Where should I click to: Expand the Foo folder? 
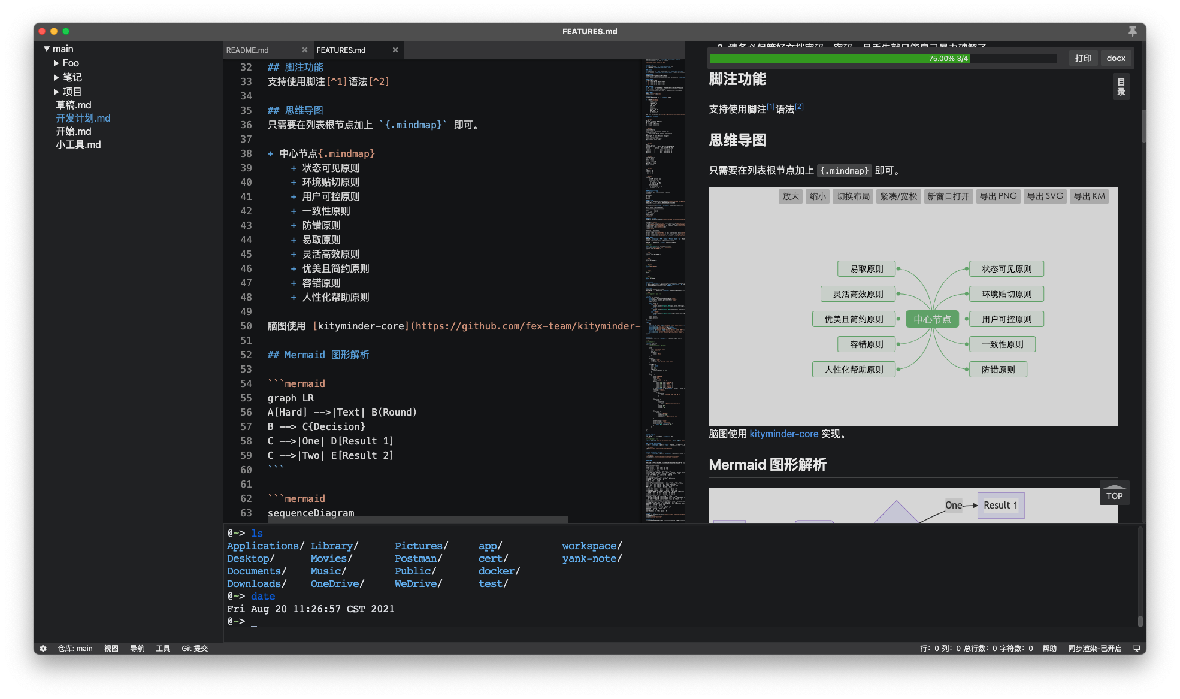click(56, 63)
